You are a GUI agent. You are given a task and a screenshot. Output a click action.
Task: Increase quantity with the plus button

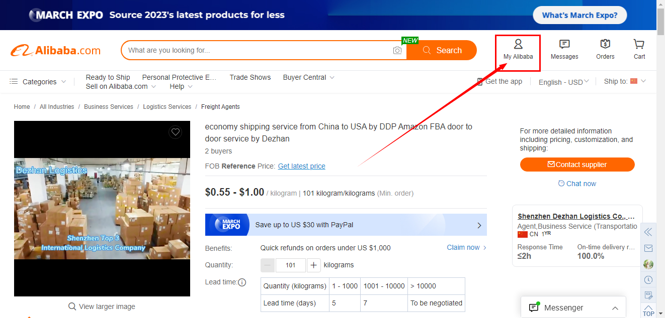(x=313, y=265)
